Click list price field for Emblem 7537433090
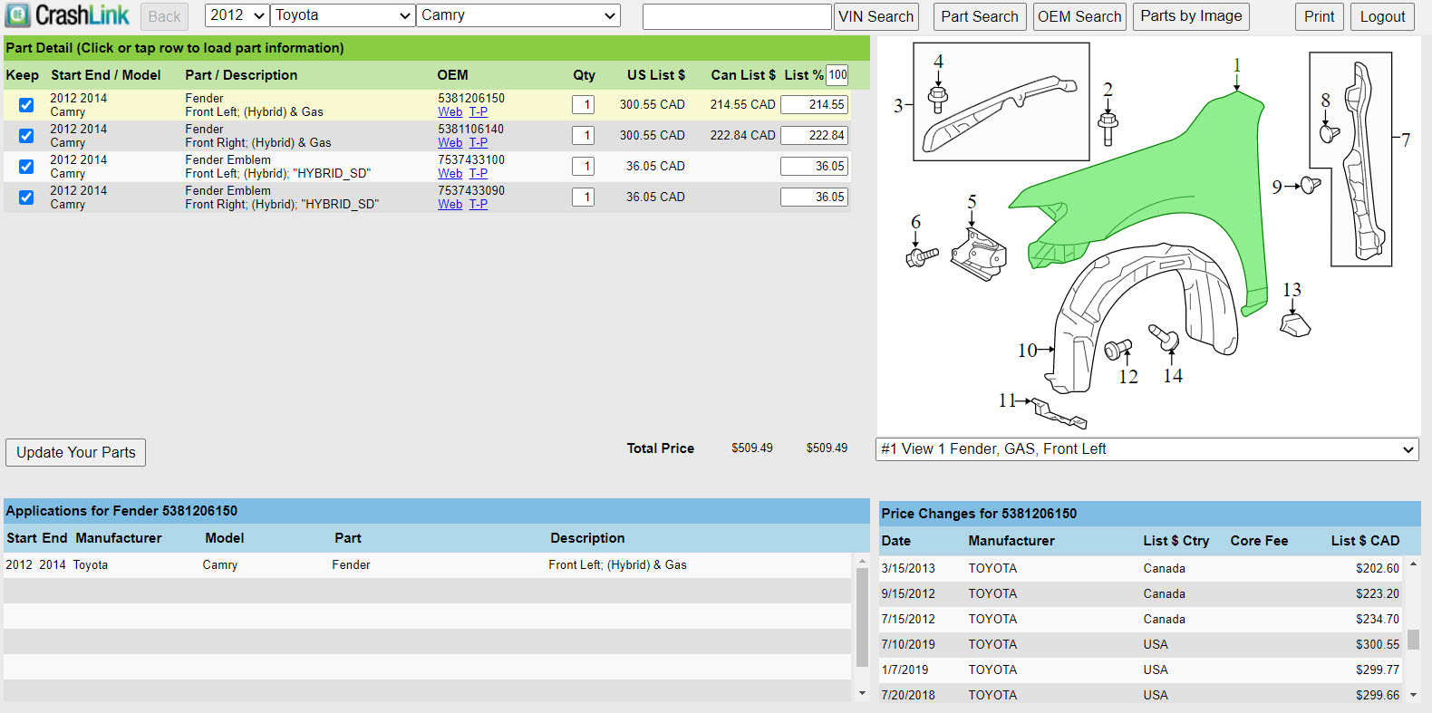The width and height of the screenshot is (1432, 713). pyautogui.click(x=814, y=198)
